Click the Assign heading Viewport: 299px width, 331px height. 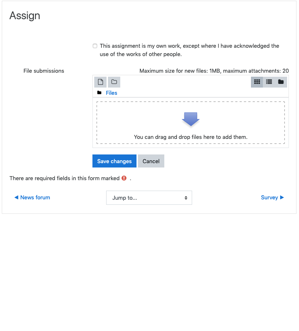pyautogui.click(x=25, y=16)
